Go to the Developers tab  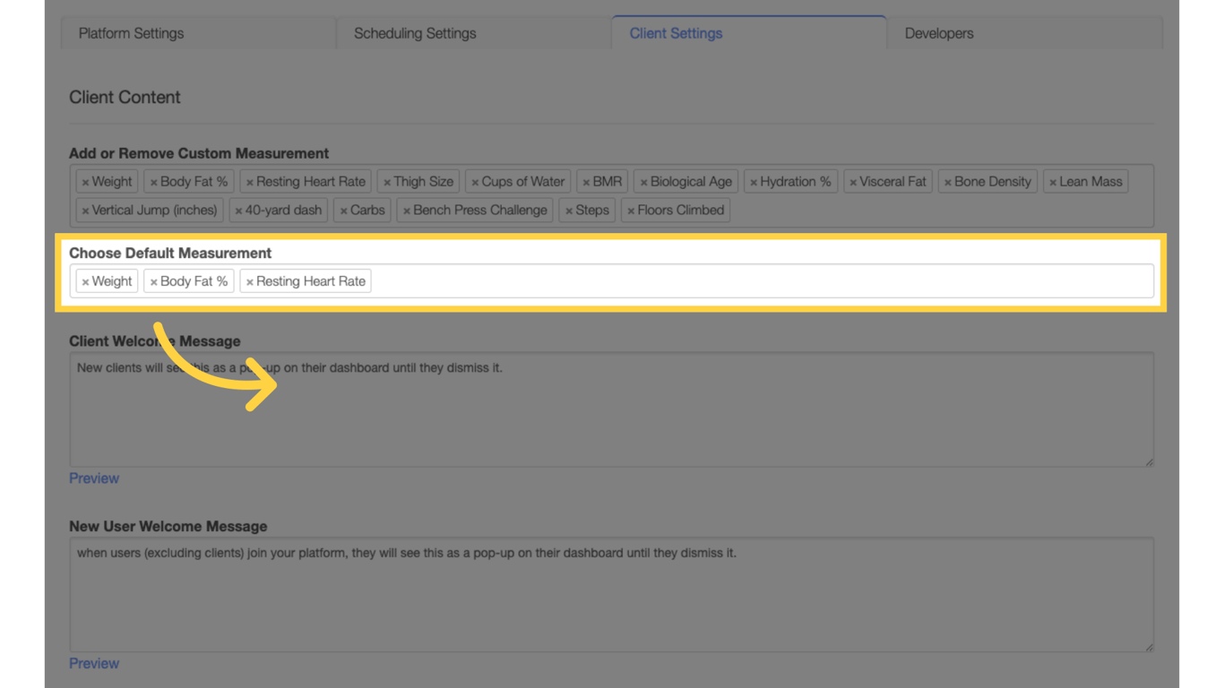tap(939, 33)
